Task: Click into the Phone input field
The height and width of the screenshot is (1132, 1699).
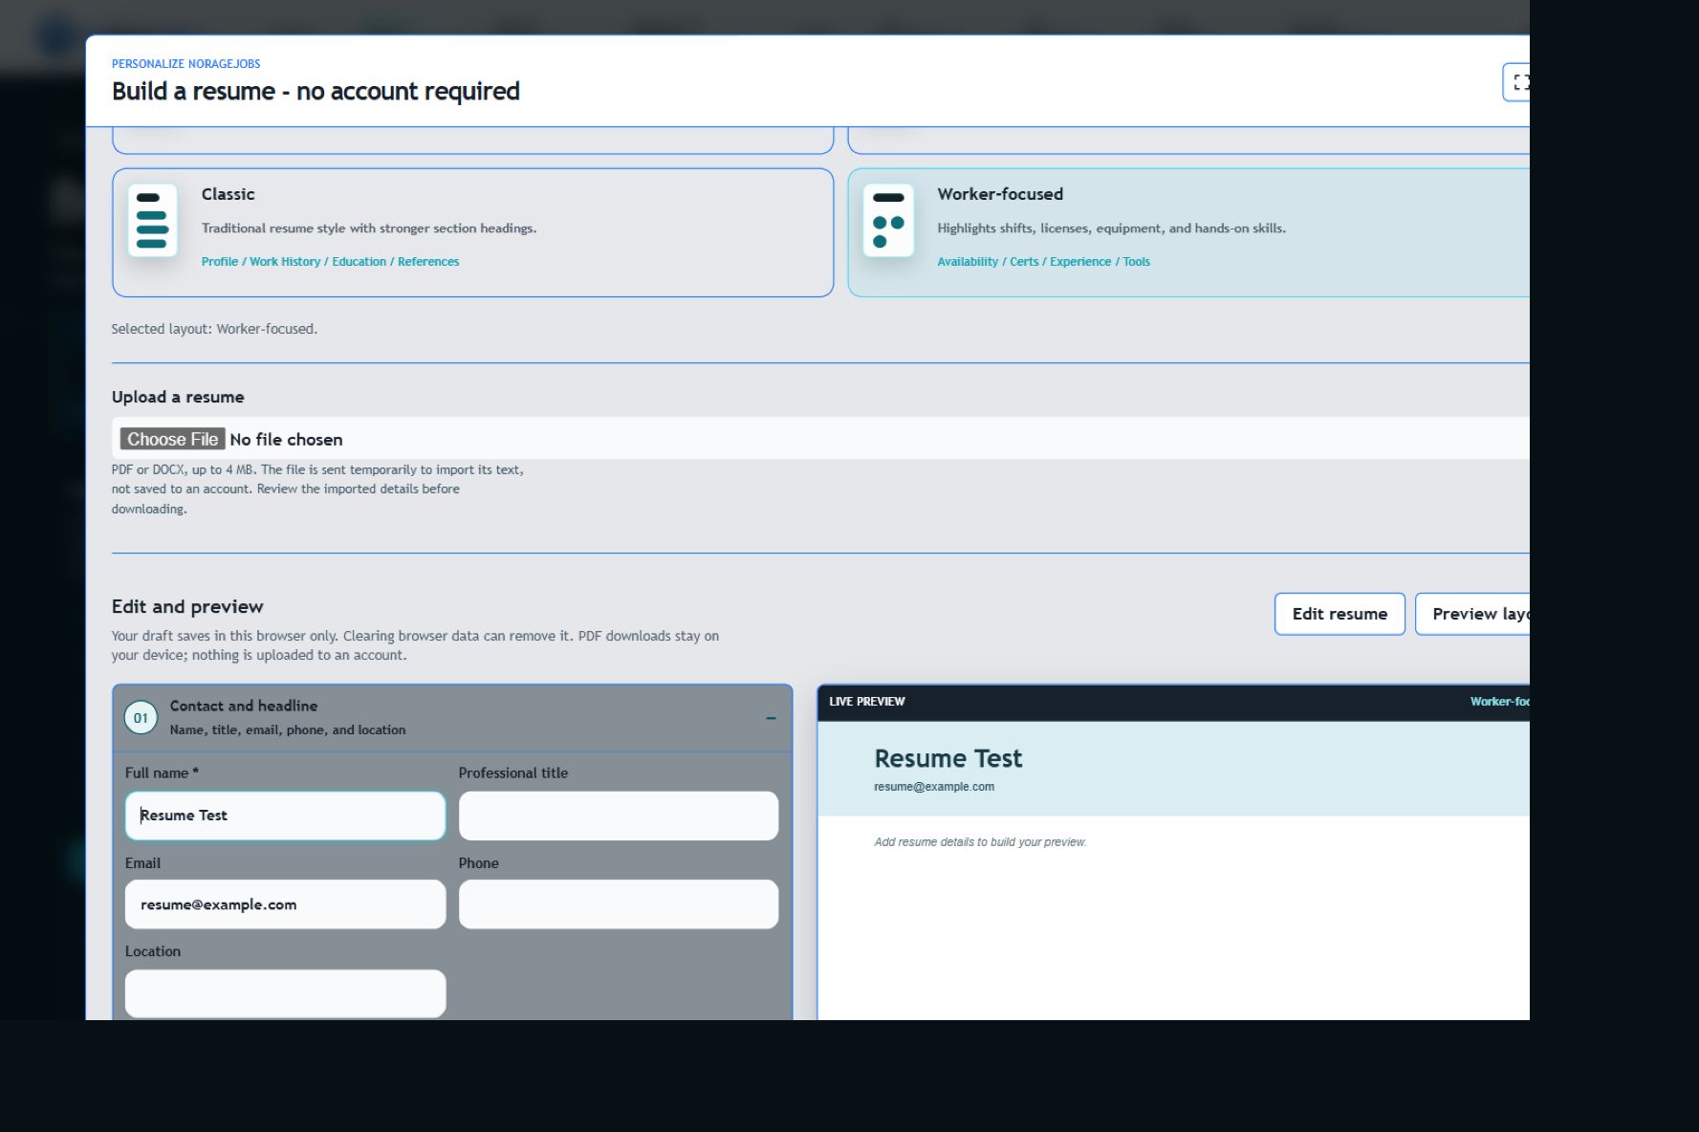Action: click(x=619, y=904)
